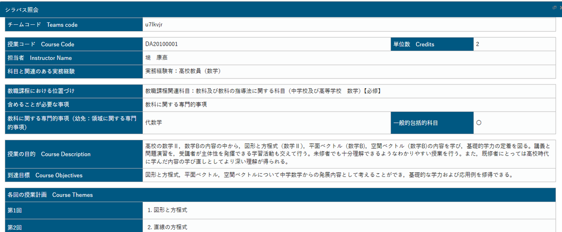Click the 一般的包括的科目 label
Screen dimensions: 562x232
coord(415,123)
